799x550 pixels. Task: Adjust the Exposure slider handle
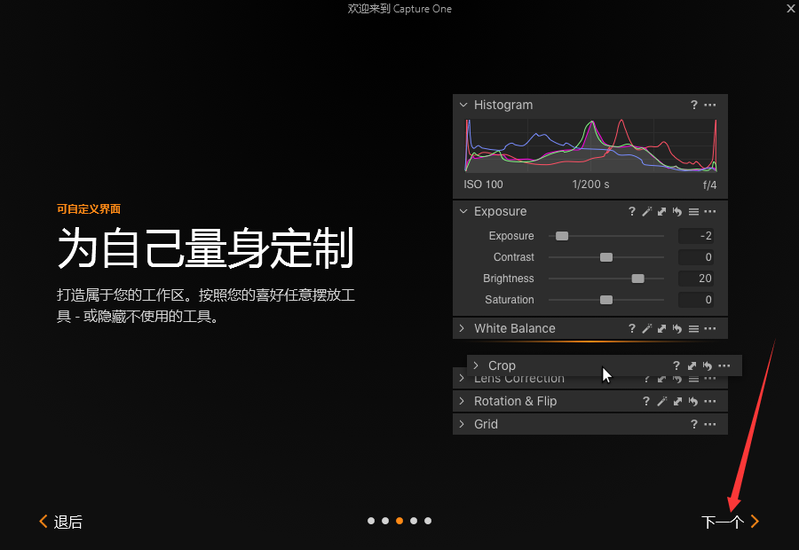pyautogui.click(x=562, y=236)
